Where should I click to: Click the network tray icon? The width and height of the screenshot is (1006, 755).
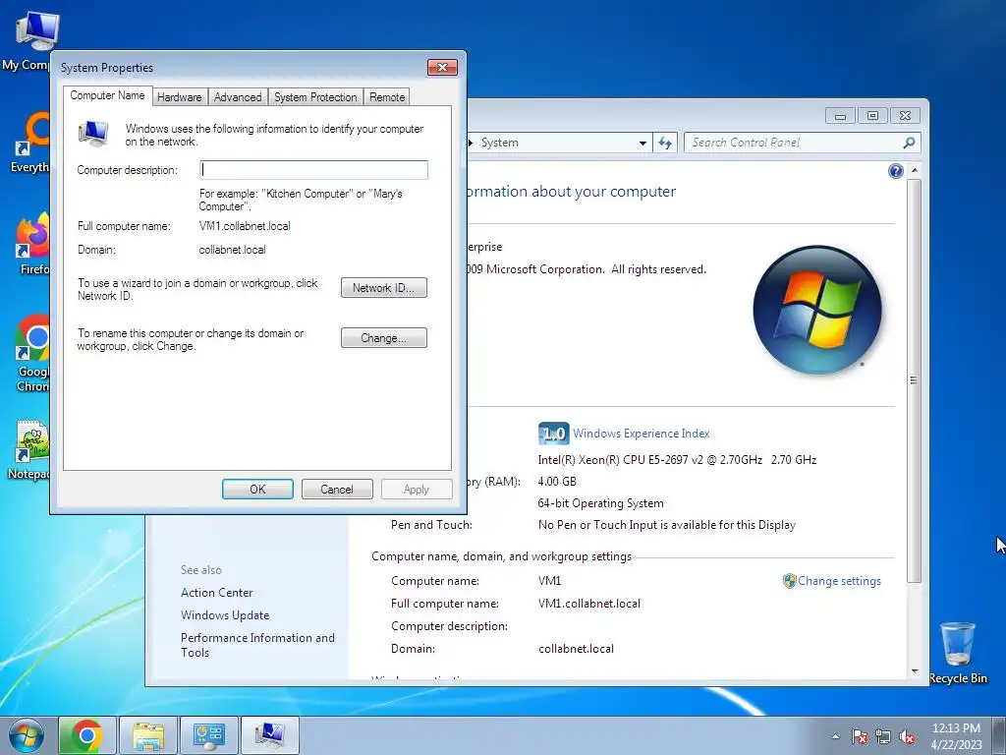click(x=883, y=736)
